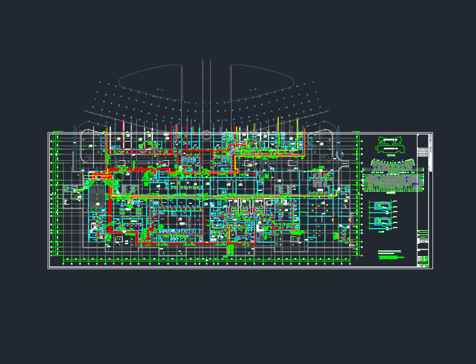Click the yellow vertical line above the plan
This screenshot has height=364, width=476.
(278, 123)
